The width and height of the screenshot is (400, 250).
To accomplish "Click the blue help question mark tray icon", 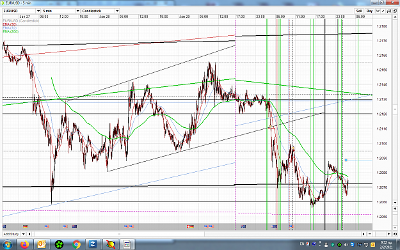I will point(314,244).
